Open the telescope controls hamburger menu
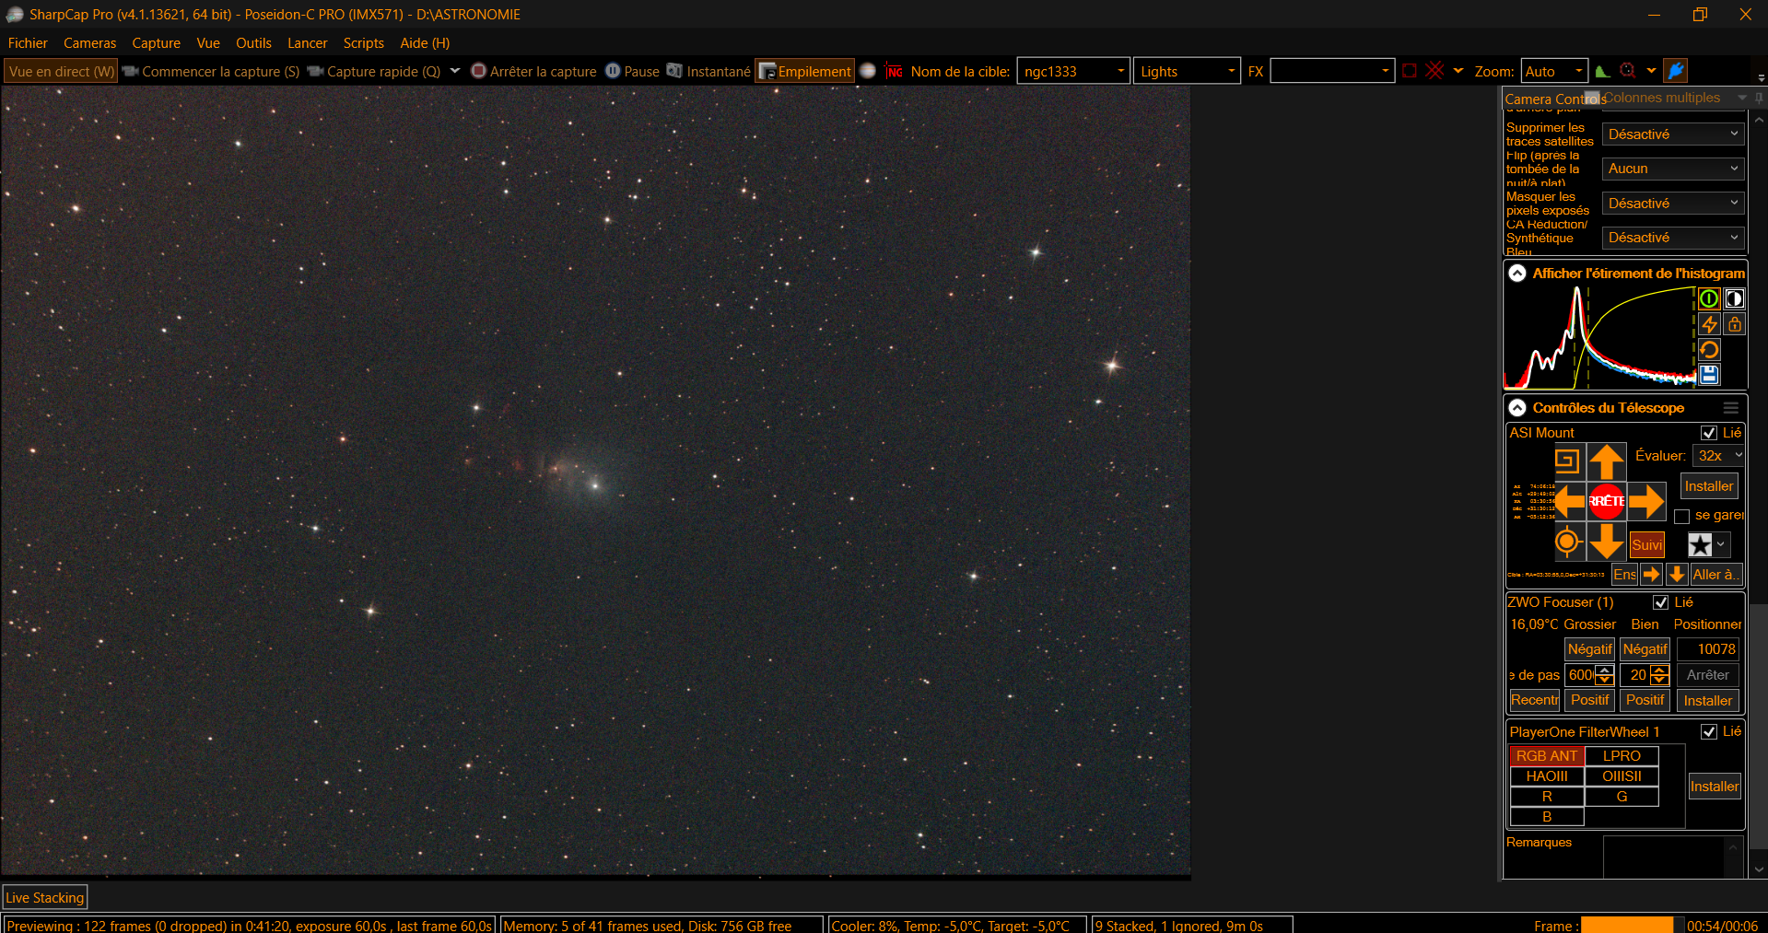 [1731, 408]
